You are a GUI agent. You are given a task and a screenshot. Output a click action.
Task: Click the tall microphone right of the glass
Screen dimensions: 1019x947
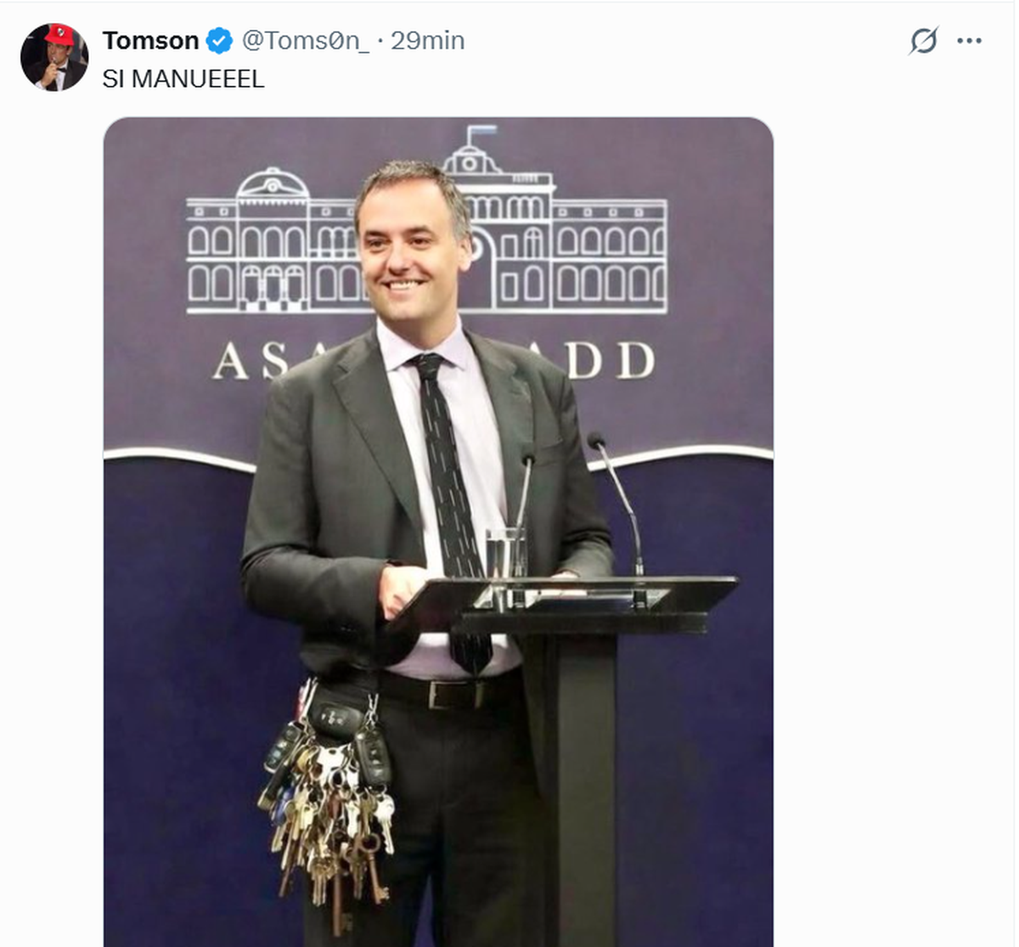click(618, 501)
